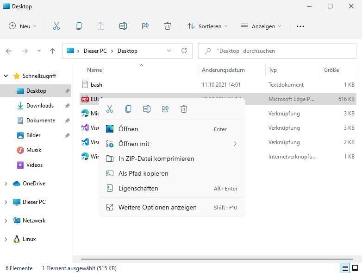362x273 pixels.
Task: Select Bilder in the navigation pane
Action: click(x=33, y=135)
